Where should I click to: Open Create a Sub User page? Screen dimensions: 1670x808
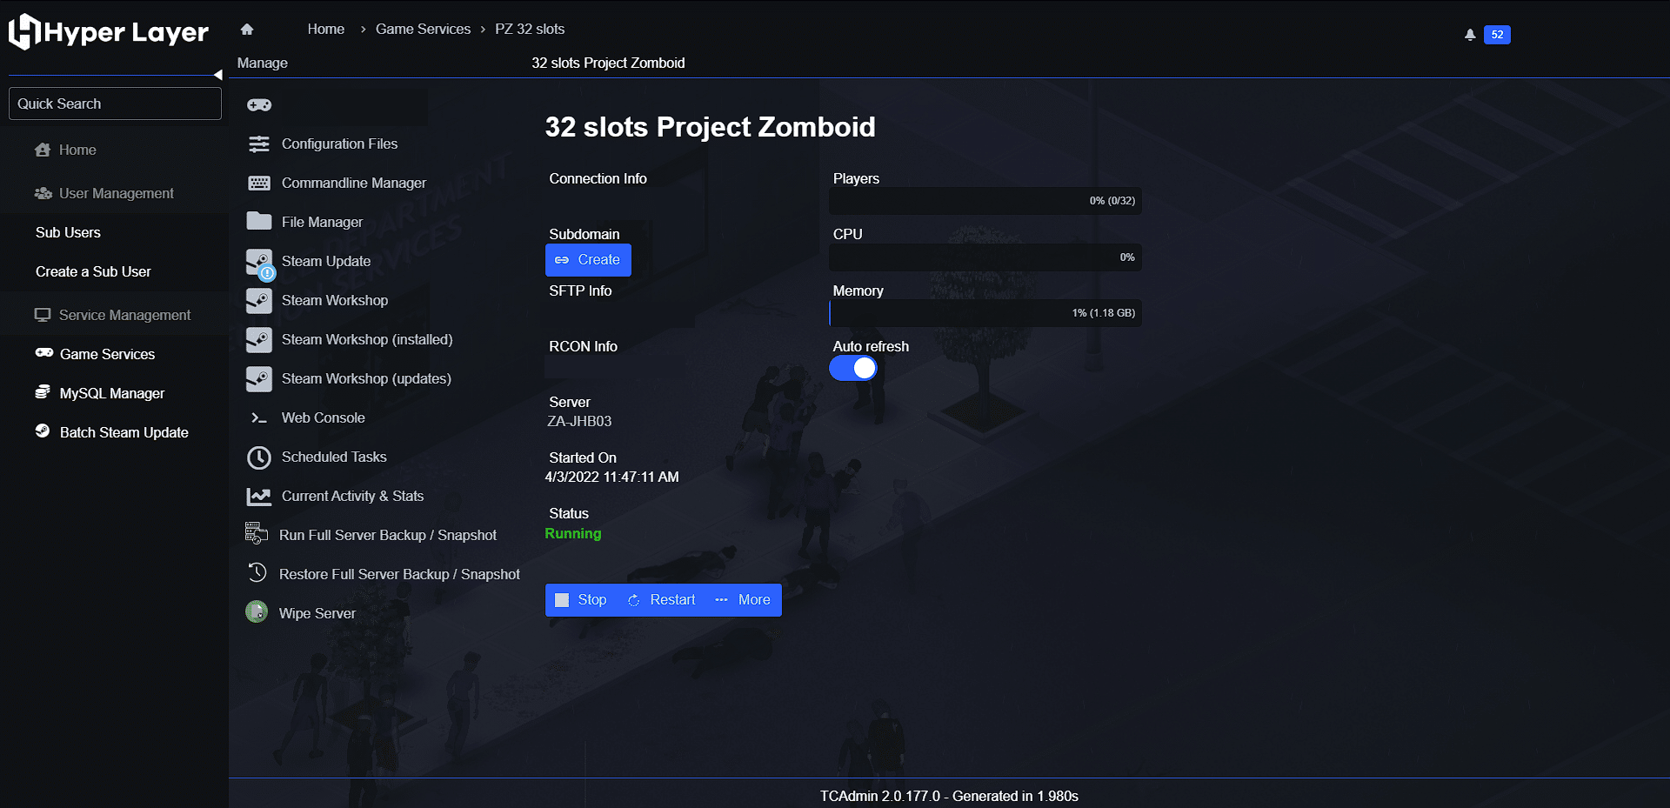[x=93, y=271]
